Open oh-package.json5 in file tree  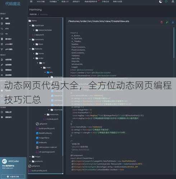[x=45, y=152]
